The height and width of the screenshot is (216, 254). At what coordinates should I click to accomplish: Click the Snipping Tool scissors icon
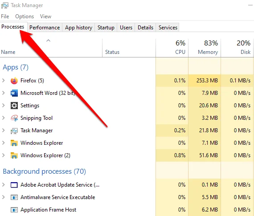tap(14, 118)
